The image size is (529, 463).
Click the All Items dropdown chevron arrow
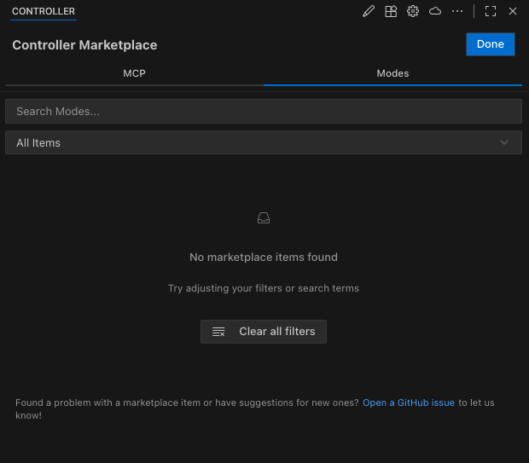504,142
